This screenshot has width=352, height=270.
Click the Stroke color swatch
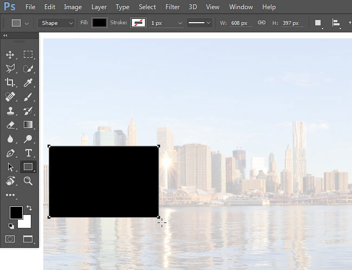(138, 23)
